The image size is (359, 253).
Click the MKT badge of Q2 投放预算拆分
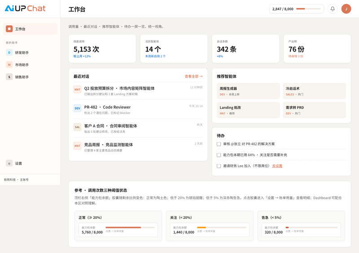(x=77, y=89)
